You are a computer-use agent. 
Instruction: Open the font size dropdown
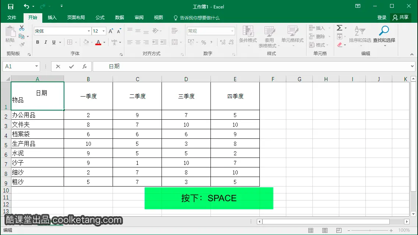coord(103,31)
